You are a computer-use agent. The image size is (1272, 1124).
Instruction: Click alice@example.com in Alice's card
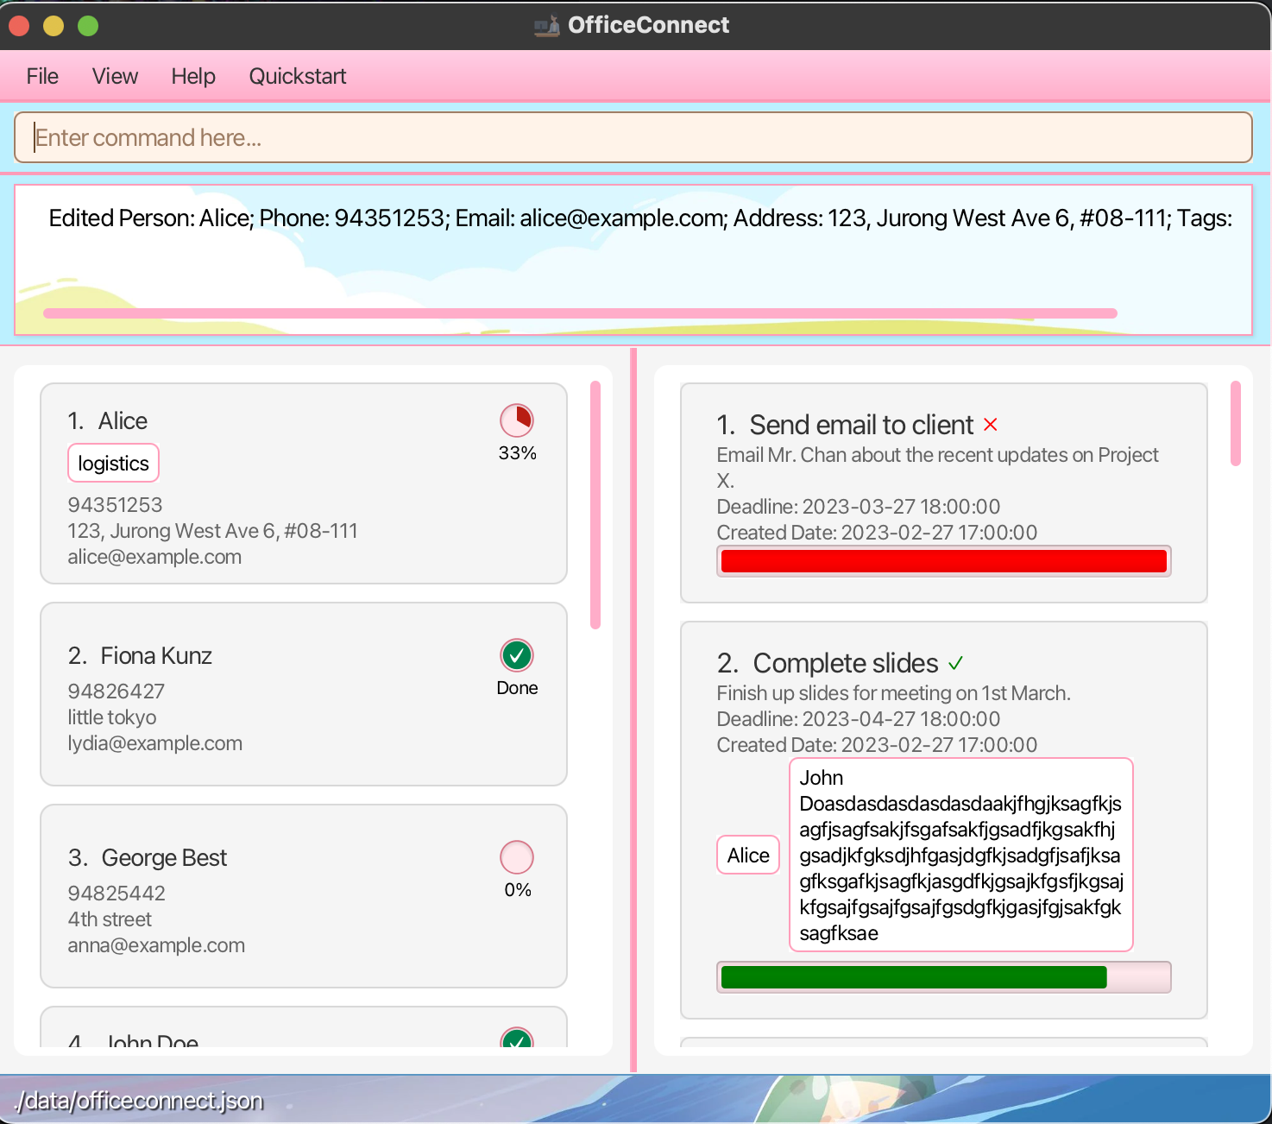154,557
